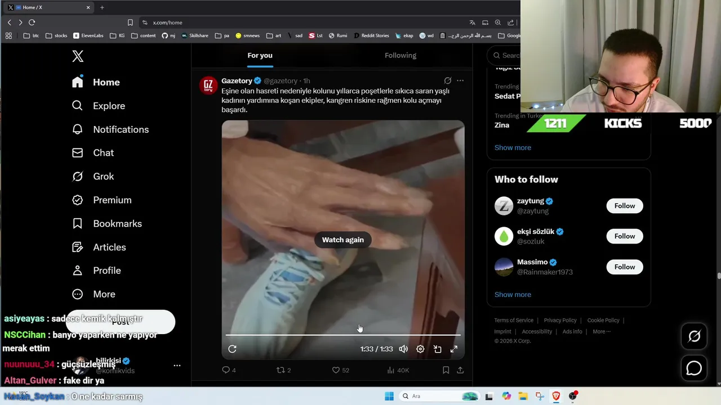
Task: Open Bookmarks in the sidebar
Action: pyautogui.click(x=106, y=224)
